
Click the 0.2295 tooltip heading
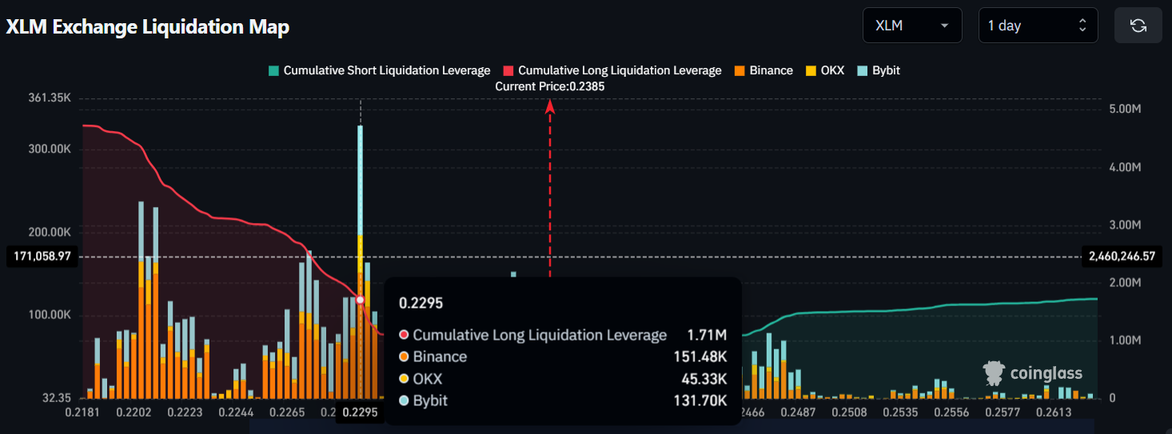[x=421, y=304]
